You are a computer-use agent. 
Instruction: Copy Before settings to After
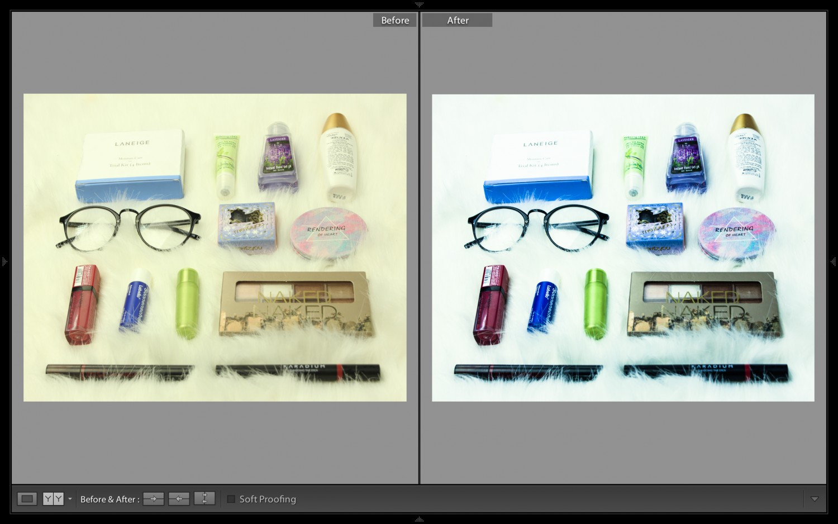(154, 499)
